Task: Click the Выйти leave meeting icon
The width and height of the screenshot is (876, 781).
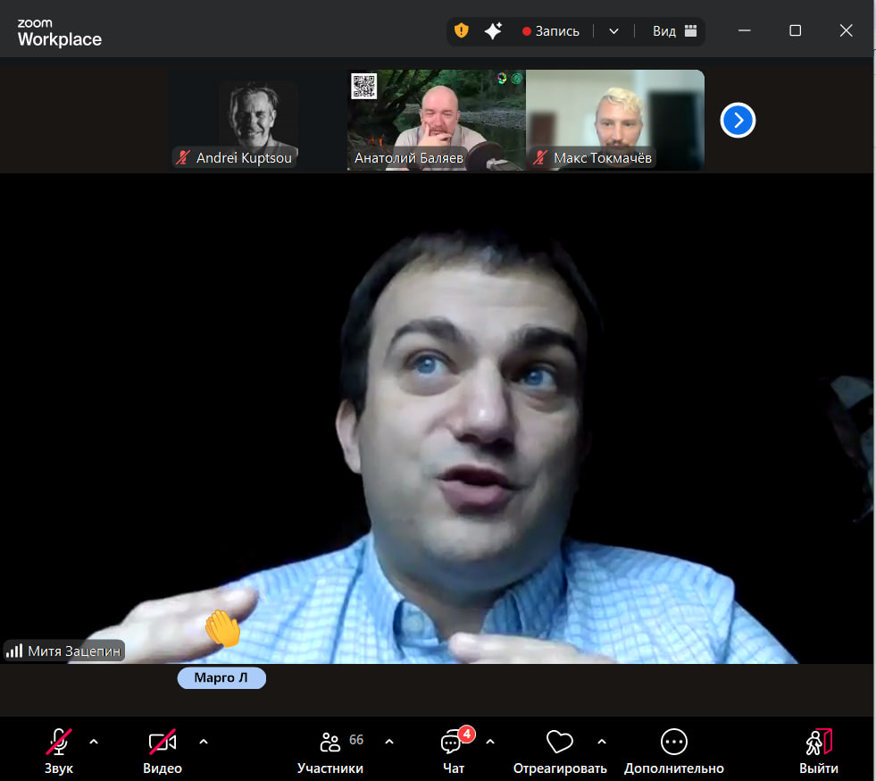Action: click(818, 751)
